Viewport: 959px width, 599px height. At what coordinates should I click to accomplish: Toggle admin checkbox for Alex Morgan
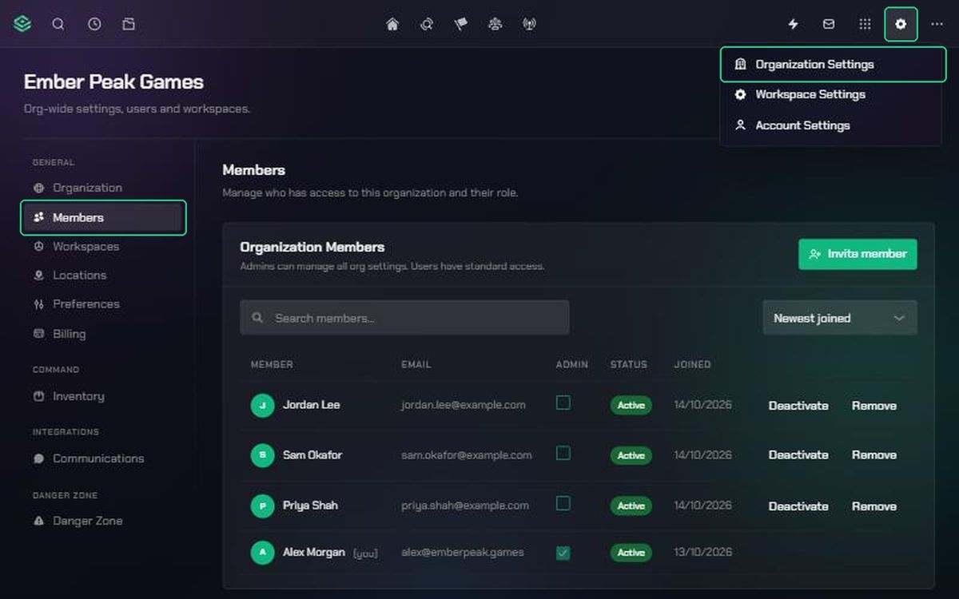[563, 553]
